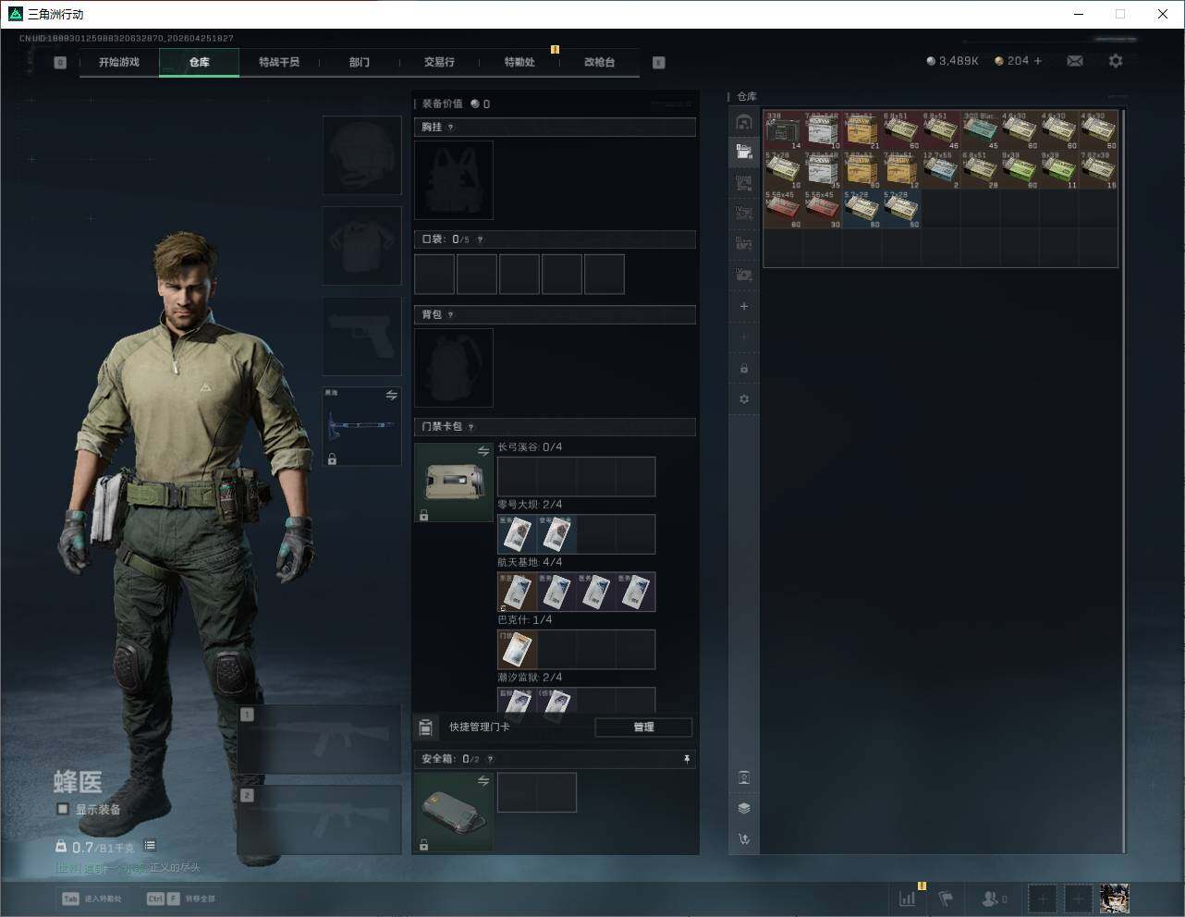Toggle the 显示装备 checkbox
The image size is (1185, 917).
coord(63,809)
